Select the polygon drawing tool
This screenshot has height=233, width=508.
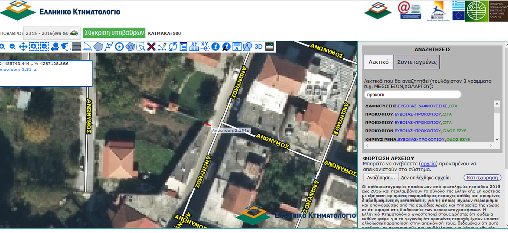pyautogui.click(x=98, y=47)
